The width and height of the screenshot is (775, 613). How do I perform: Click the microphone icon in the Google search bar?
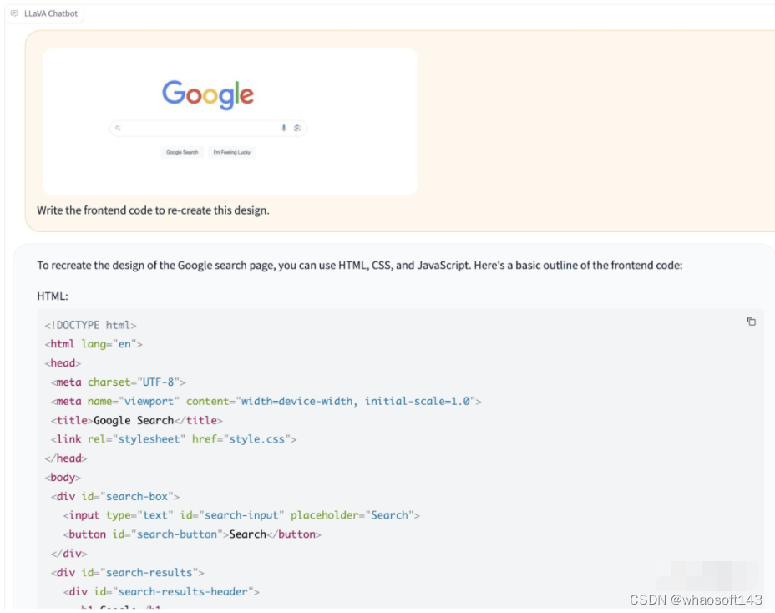(284, 128)
